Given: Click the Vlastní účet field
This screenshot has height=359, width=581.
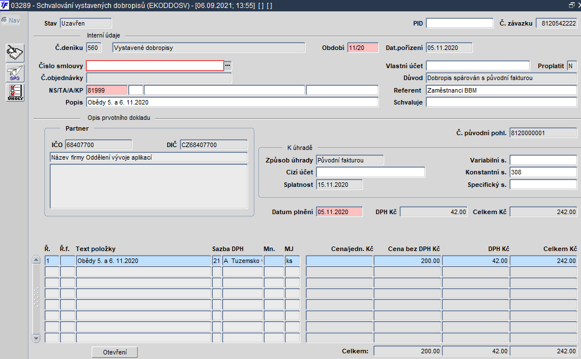Looking at the screenshot, I should pyautogui.click(x=477, y=66).
